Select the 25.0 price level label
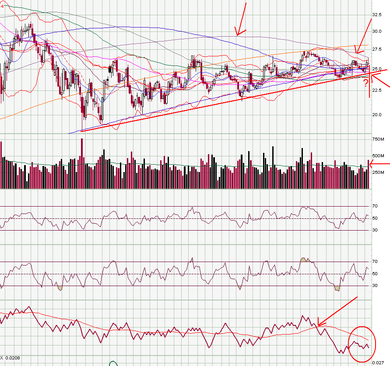 (377, 69)
